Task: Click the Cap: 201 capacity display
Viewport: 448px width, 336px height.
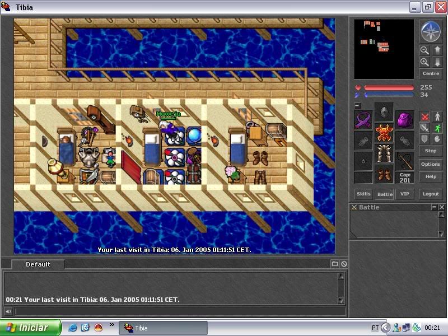Action: [x=404, y=178]
